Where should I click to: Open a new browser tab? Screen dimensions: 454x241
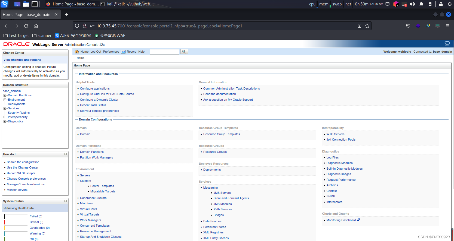point(66,14)
